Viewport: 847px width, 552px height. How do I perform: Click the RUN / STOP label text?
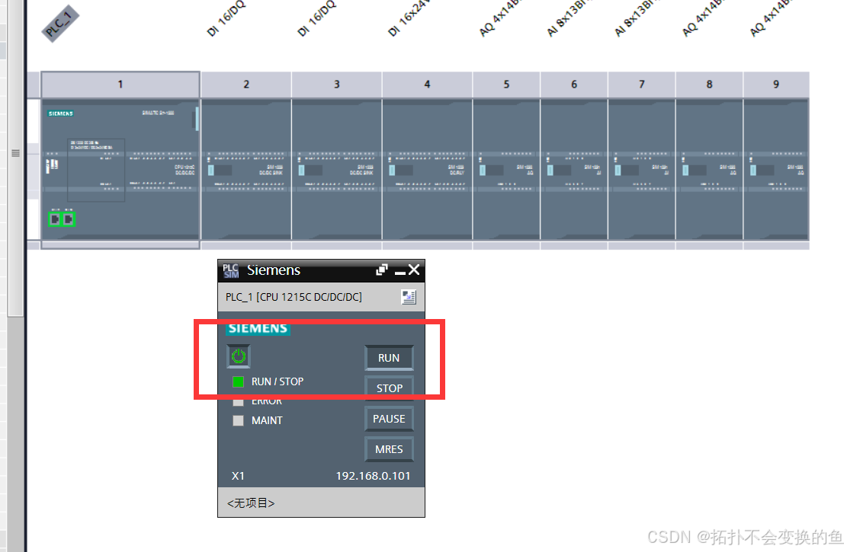277,381
